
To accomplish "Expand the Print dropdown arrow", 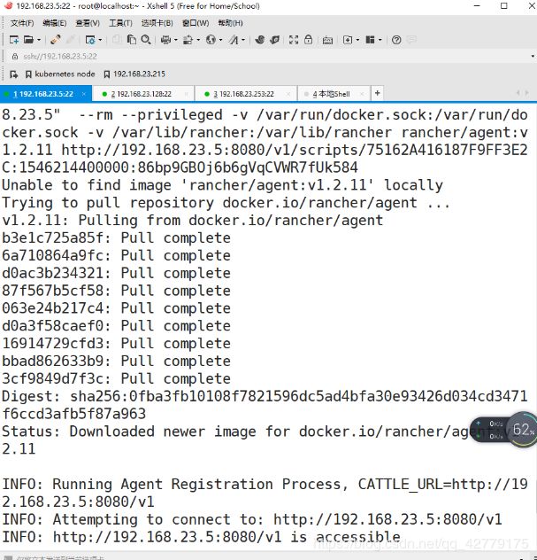I will (x=176, y=40).
